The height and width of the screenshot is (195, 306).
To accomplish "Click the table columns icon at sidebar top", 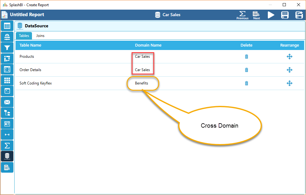I will click(7, 26).
